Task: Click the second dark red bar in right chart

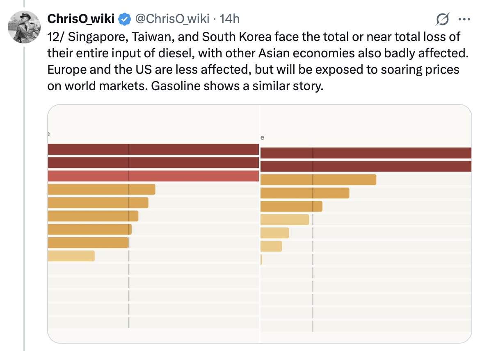Action: pyautogui.click(x=366, y=166)
